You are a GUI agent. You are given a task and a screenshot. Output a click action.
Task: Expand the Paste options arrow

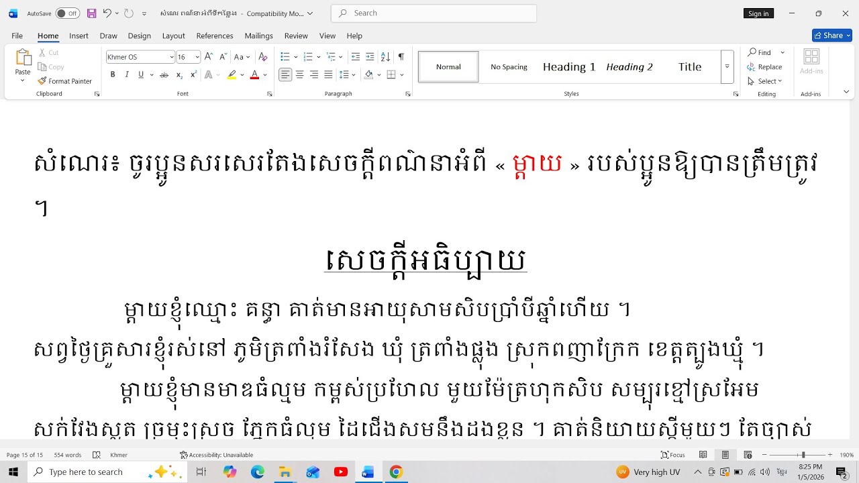[23, 80]
